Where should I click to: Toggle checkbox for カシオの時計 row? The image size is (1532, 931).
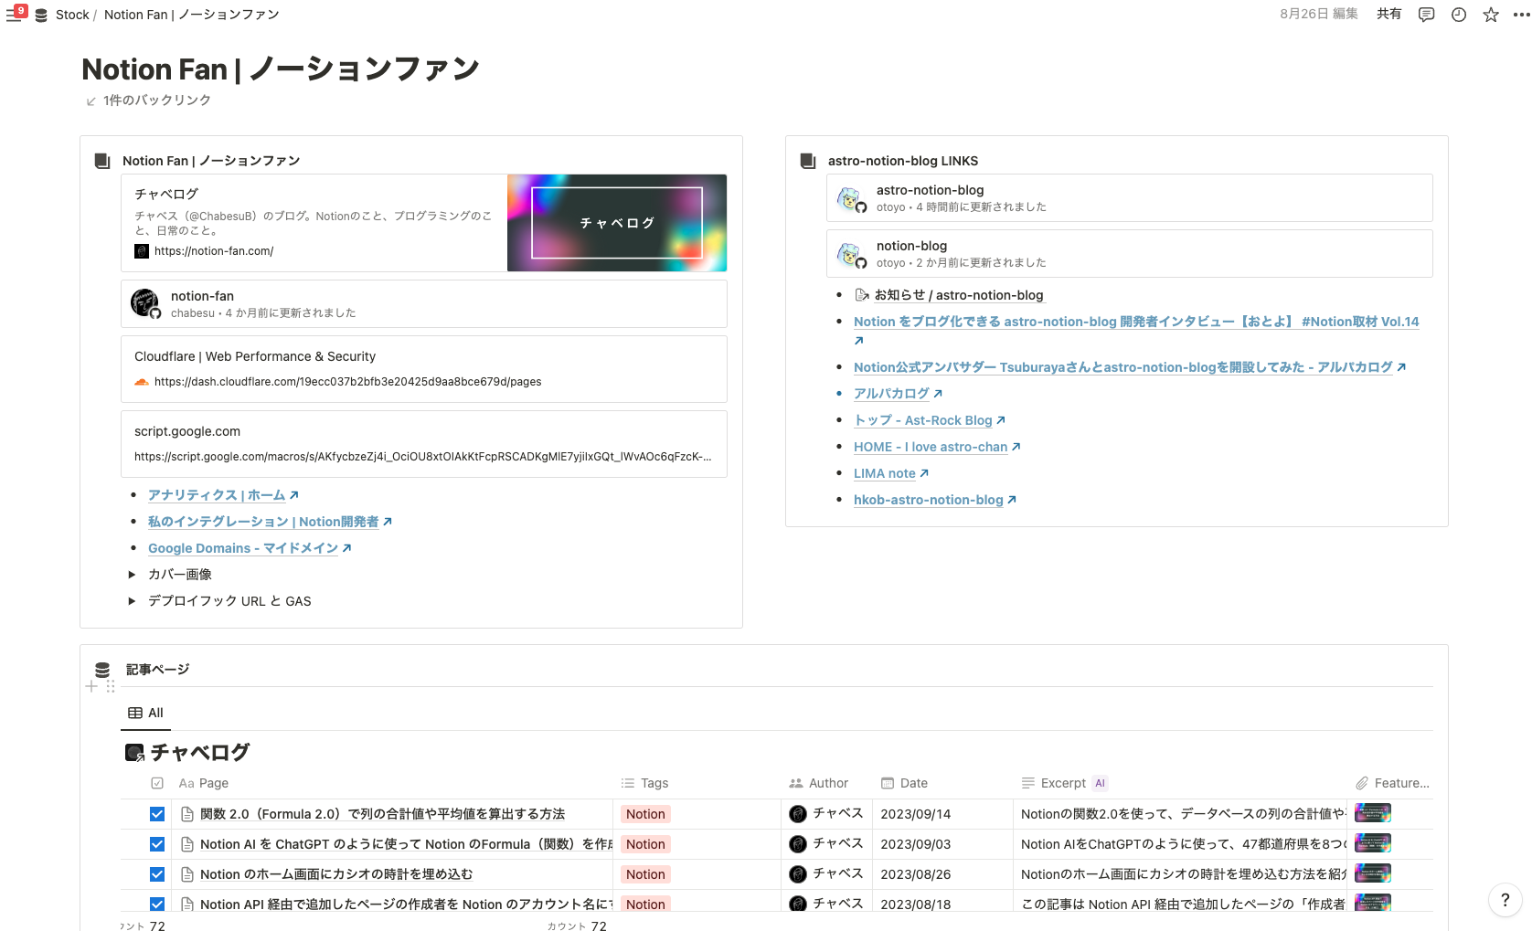[157, 874]
